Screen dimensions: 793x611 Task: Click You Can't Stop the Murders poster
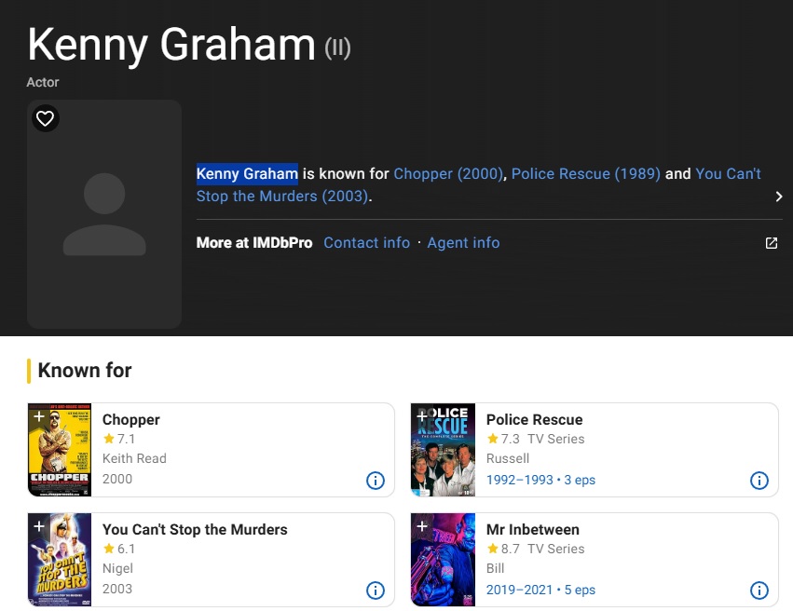(x=60, y=560)
